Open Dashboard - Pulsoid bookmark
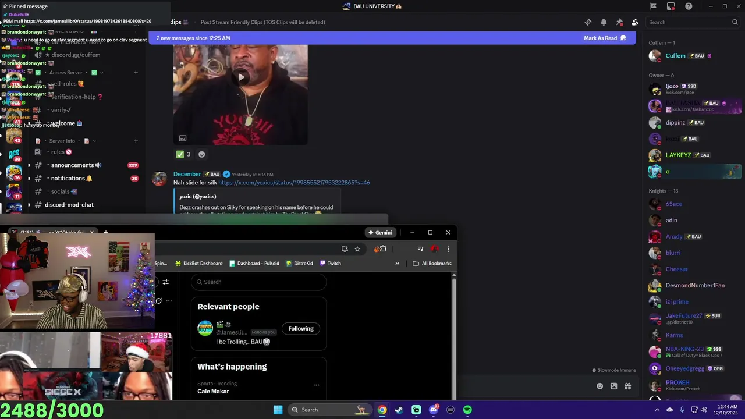This screenshot has width=745, height=419. point(254,263)
